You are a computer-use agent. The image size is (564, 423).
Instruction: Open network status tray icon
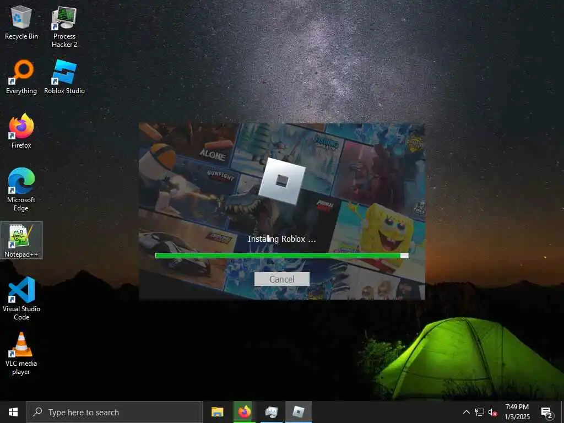pyautogui.click(x=480, y=412)
